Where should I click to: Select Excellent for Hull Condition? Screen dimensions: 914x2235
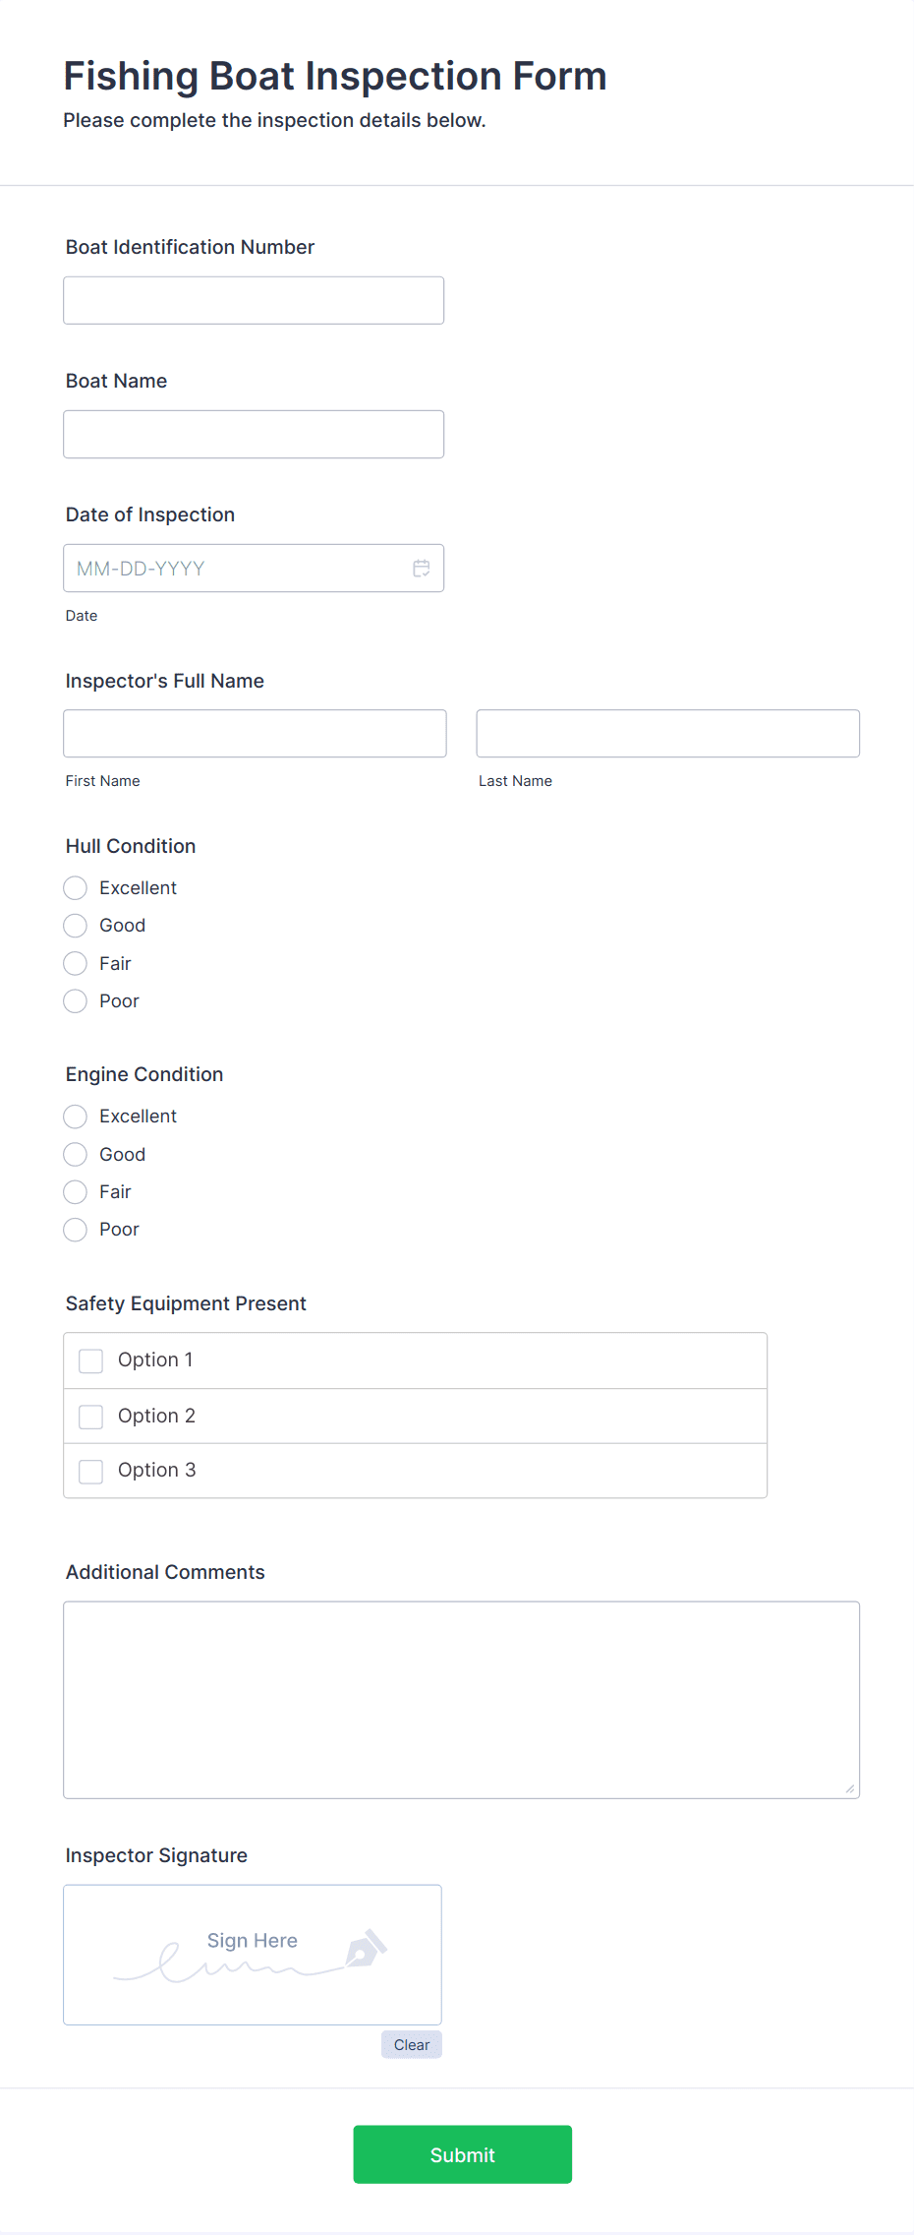[75, 887]
